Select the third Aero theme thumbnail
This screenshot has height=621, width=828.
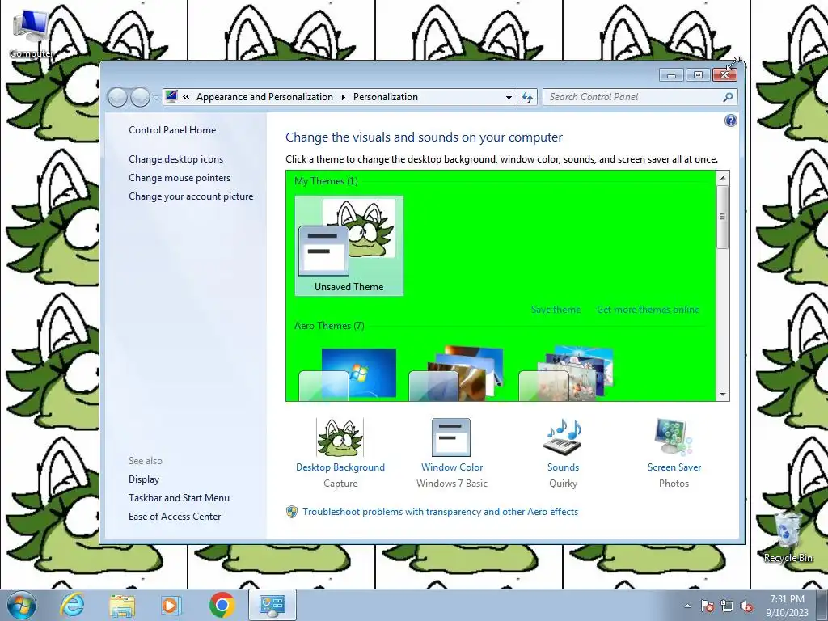pyautogui.click(x=566, y=374)
